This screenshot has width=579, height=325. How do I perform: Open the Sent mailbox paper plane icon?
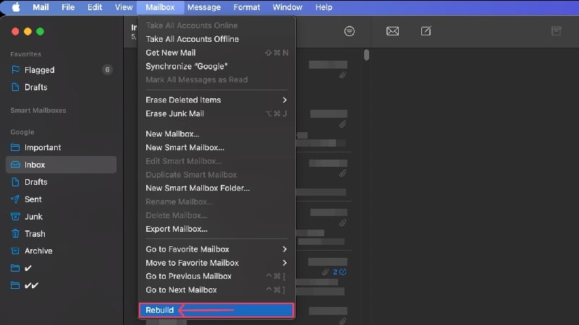point(15,199)
